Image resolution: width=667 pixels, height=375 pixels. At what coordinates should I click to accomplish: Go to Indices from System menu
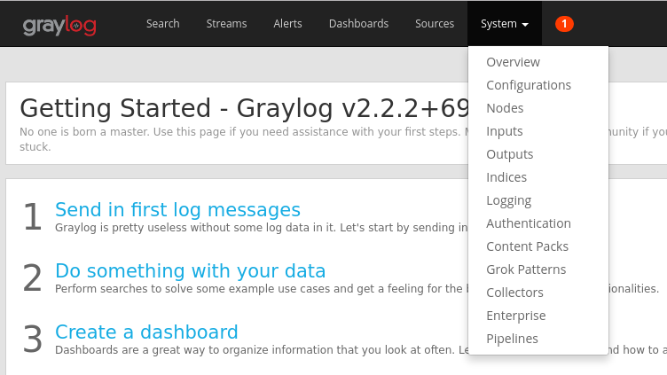tap(506, 177)
